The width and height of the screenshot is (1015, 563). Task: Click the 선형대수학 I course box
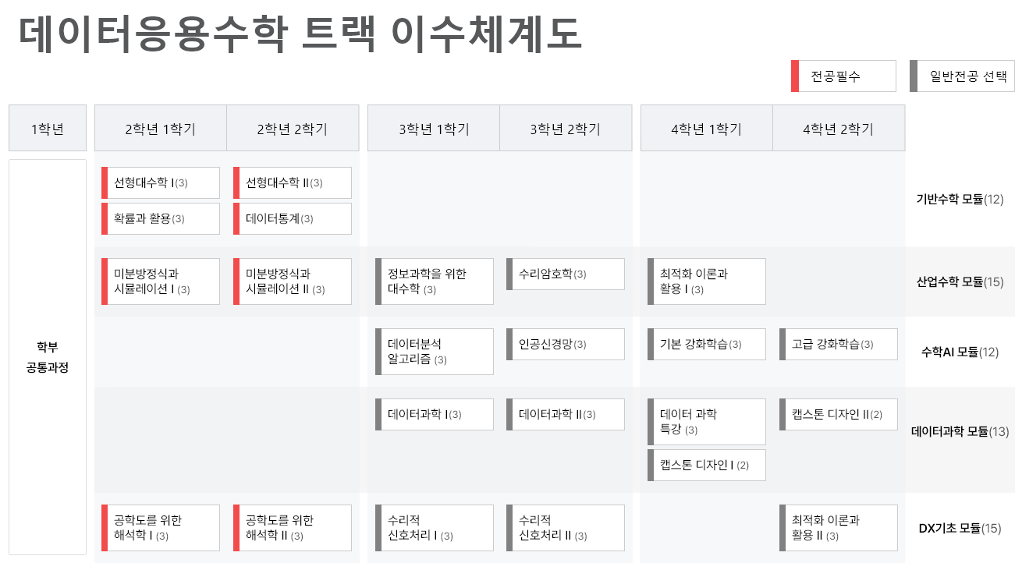161,183
